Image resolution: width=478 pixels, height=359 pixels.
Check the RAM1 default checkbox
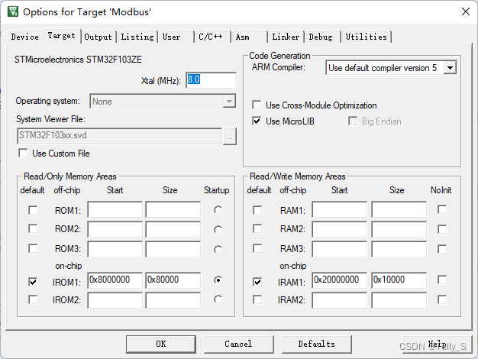click(x=257, y=210)
